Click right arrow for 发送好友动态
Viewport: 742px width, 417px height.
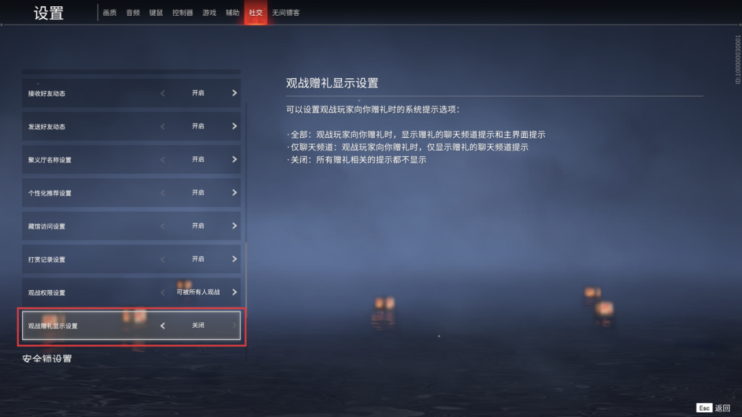(x=234, y=126)
